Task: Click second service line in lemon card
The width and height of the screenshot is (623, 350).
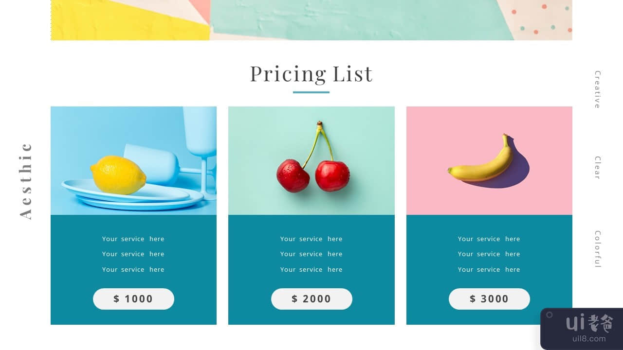Action: pos(133,254)
